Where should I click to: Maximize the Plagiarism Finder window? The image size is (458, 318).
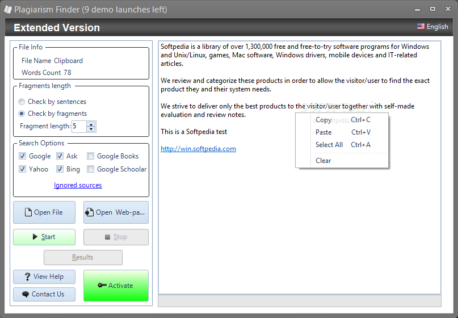pos(432,9)
